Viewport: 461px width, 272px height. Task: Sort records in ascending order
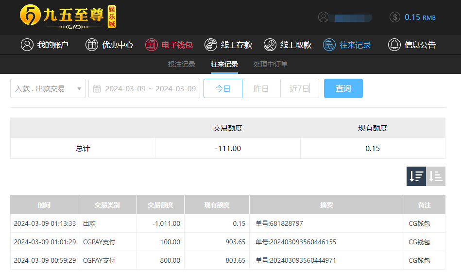pos(436,176)
